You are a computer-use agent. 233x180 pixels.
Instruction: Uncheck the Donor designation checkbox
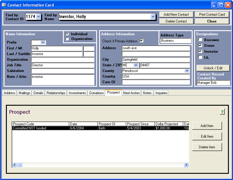coord(200,46)
